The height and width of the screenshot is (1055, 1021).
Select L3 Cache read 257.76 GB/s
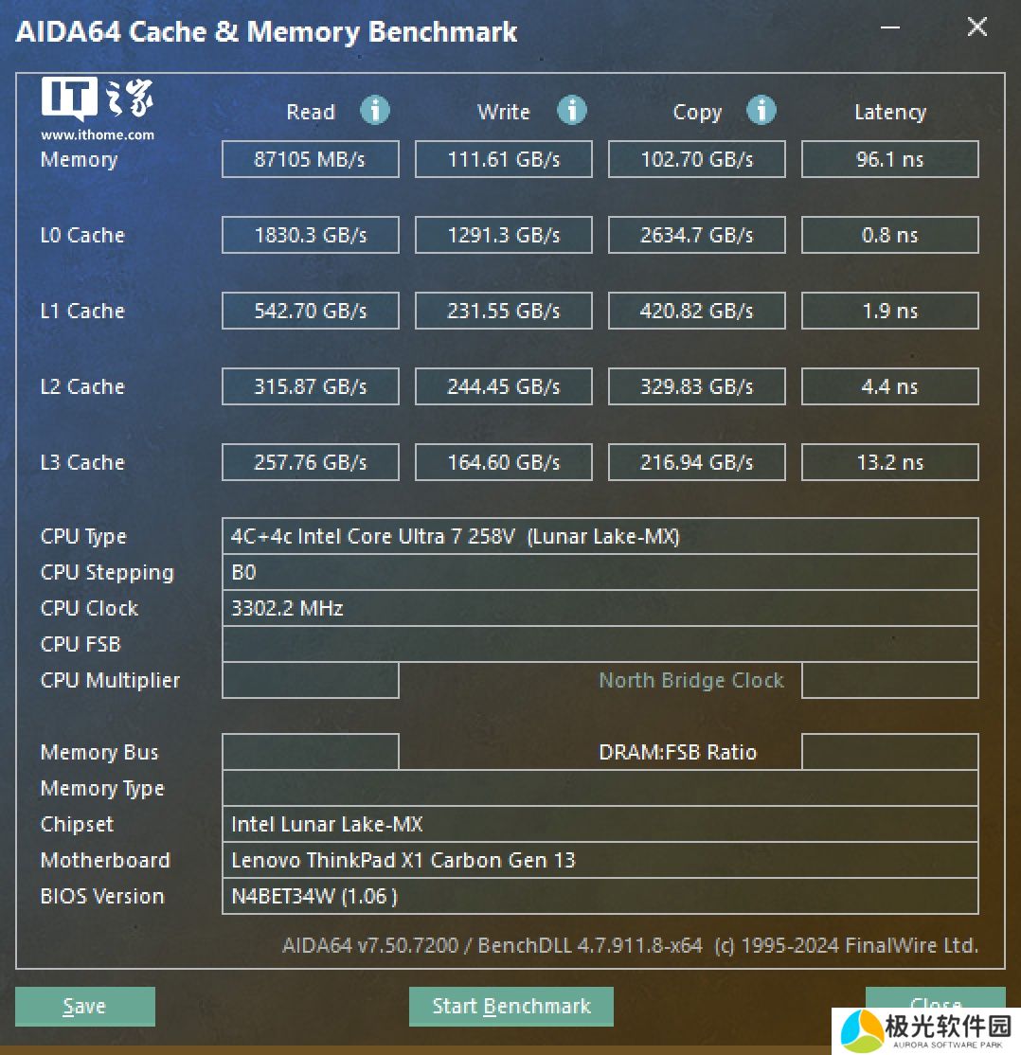coord(311,462)
